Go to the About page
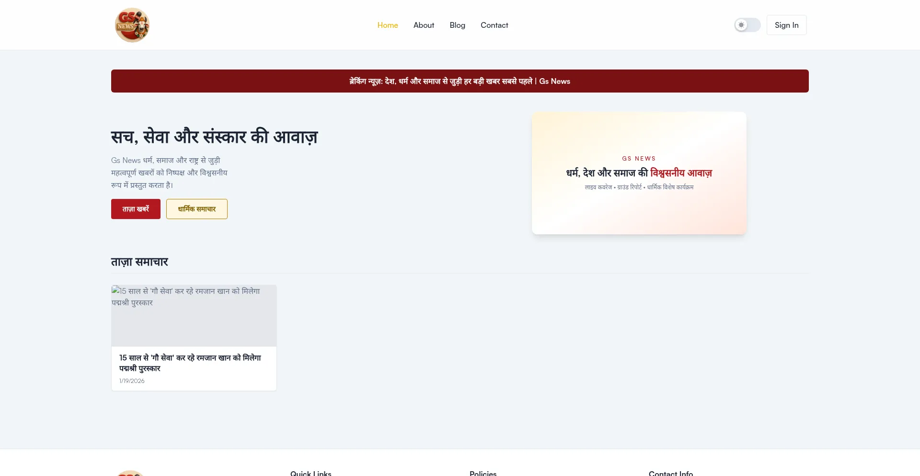920x476 pixels. pos(424,25)
